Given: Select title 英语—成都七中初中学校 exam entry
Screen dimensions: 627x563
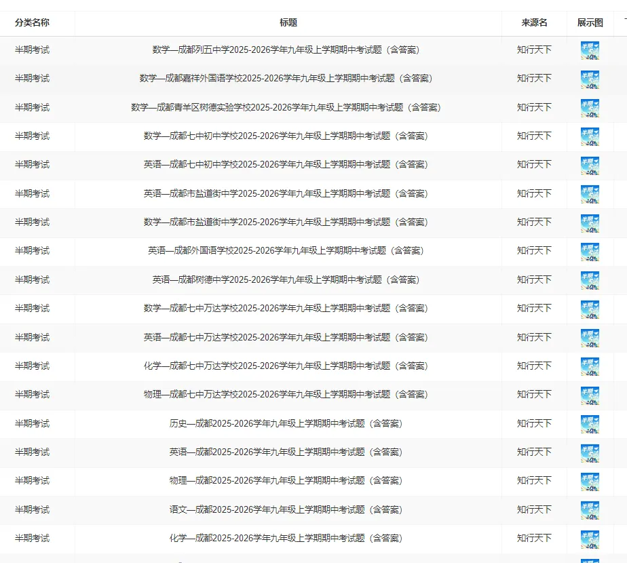Looking at the screenshot, I should coord(286,164).
